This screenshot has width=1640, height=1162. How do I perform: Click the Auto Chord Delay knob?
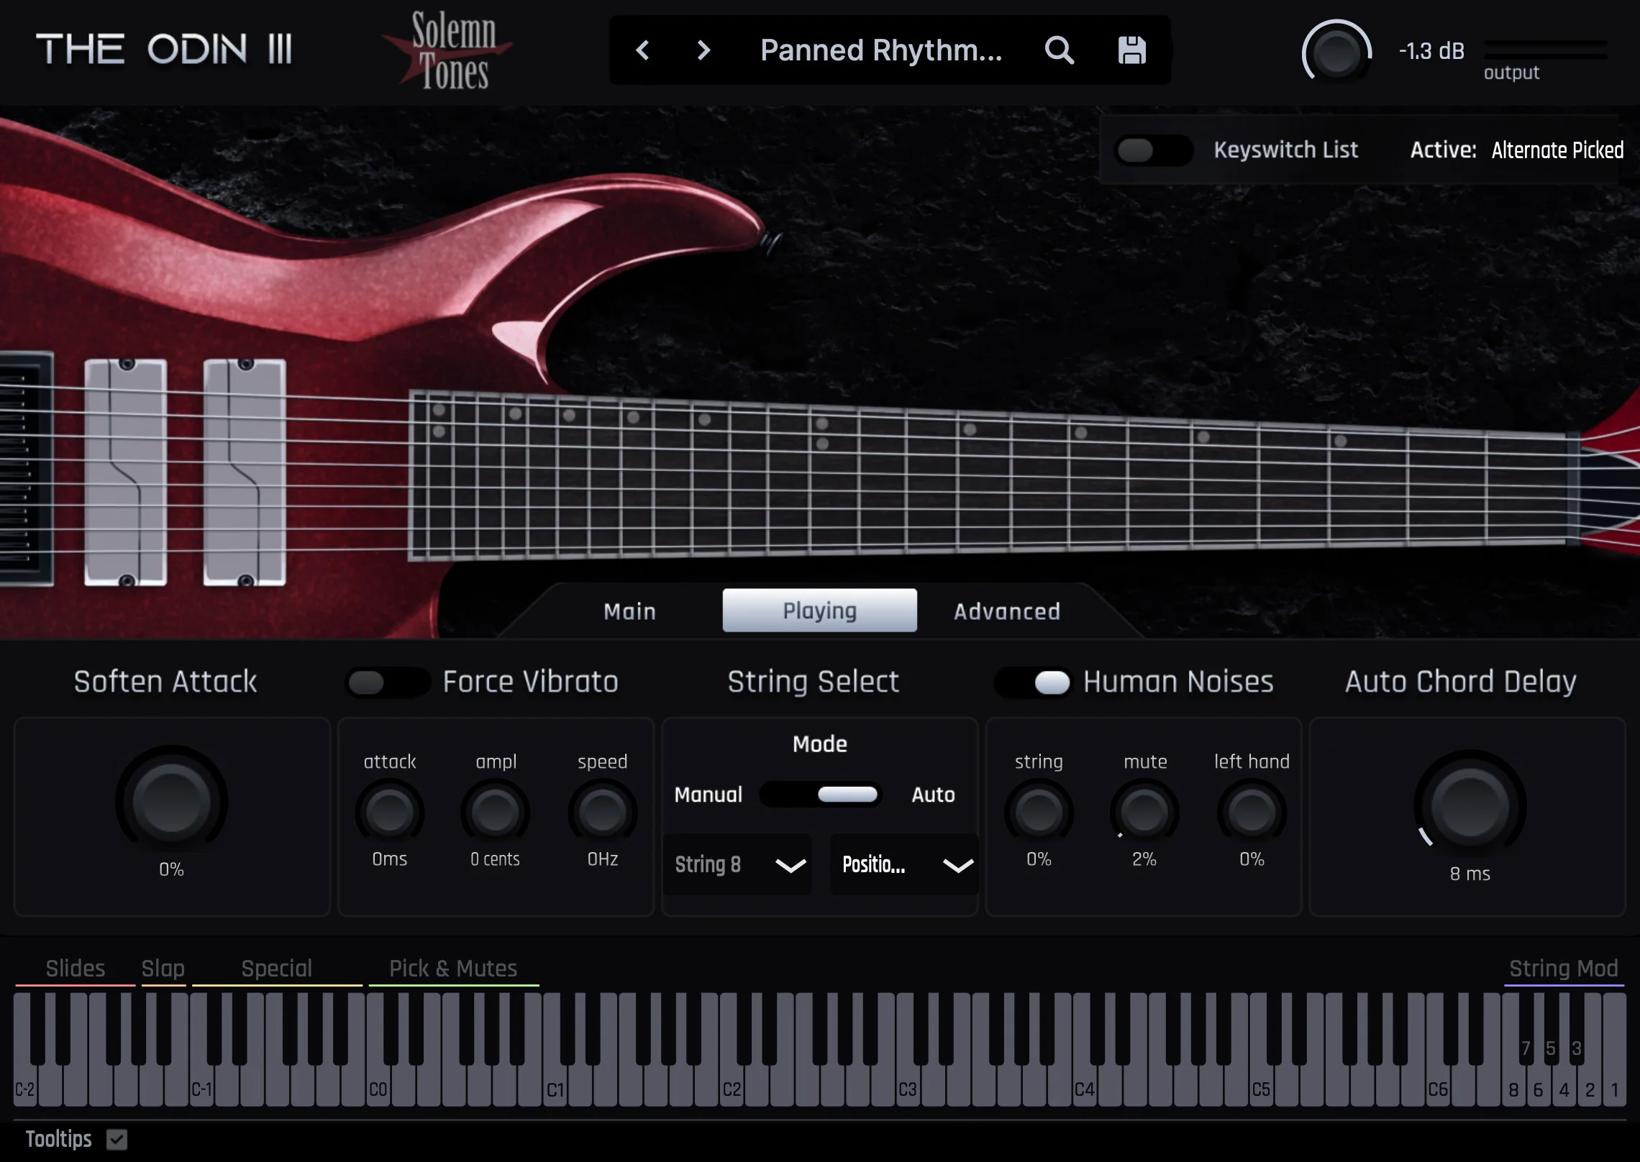pos(1470,807)
